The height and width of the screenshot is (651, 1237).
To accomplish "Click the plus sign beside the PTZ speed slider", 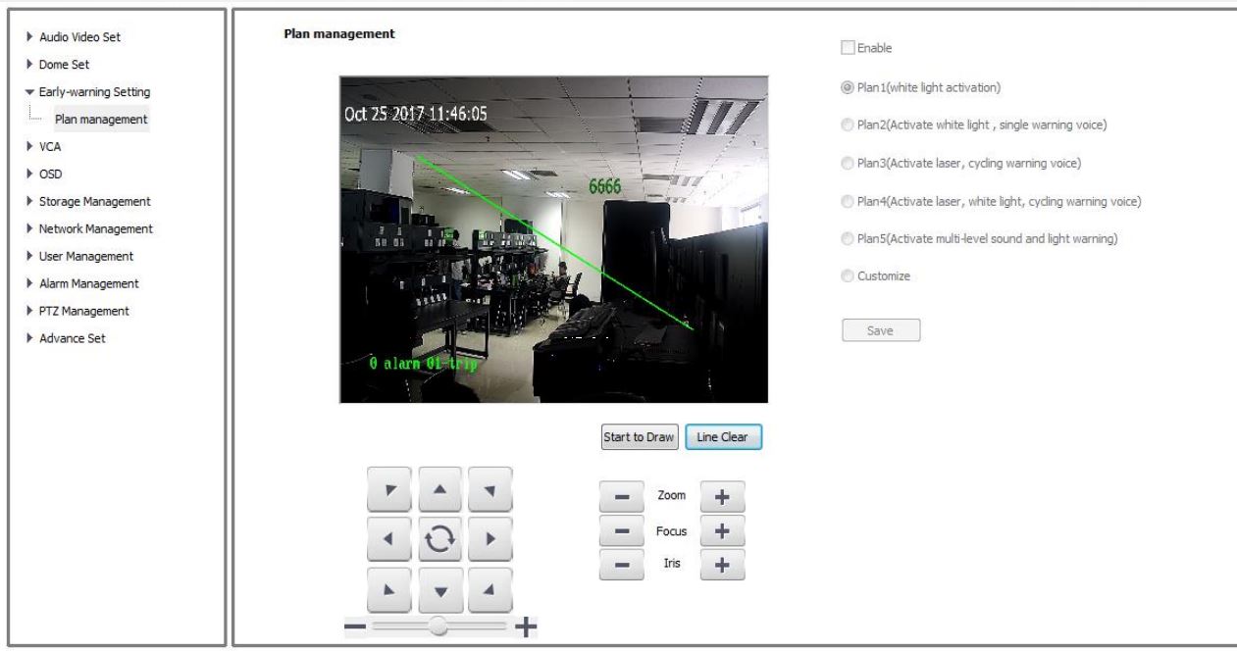I will click(x=527, y=626).
